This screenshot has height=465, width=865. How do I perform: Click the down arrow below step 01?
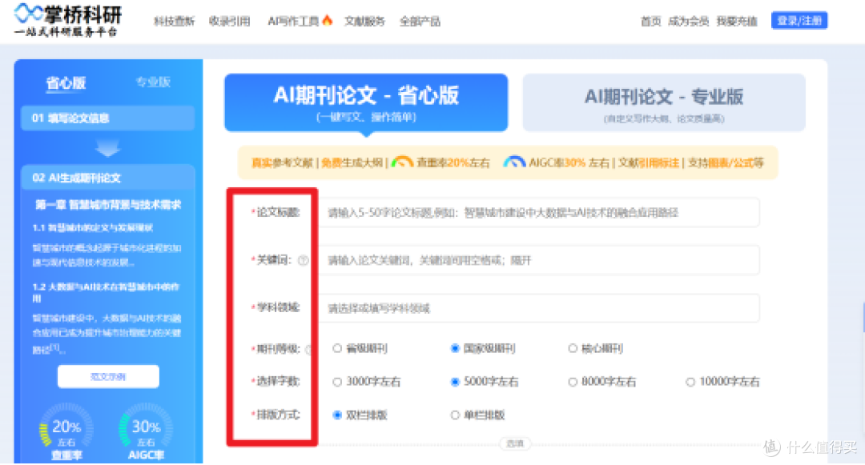tap(107, 147)
